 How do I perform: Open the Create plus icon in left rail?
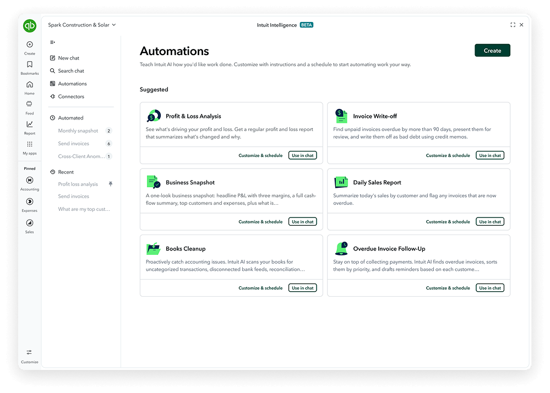(30, 45)
